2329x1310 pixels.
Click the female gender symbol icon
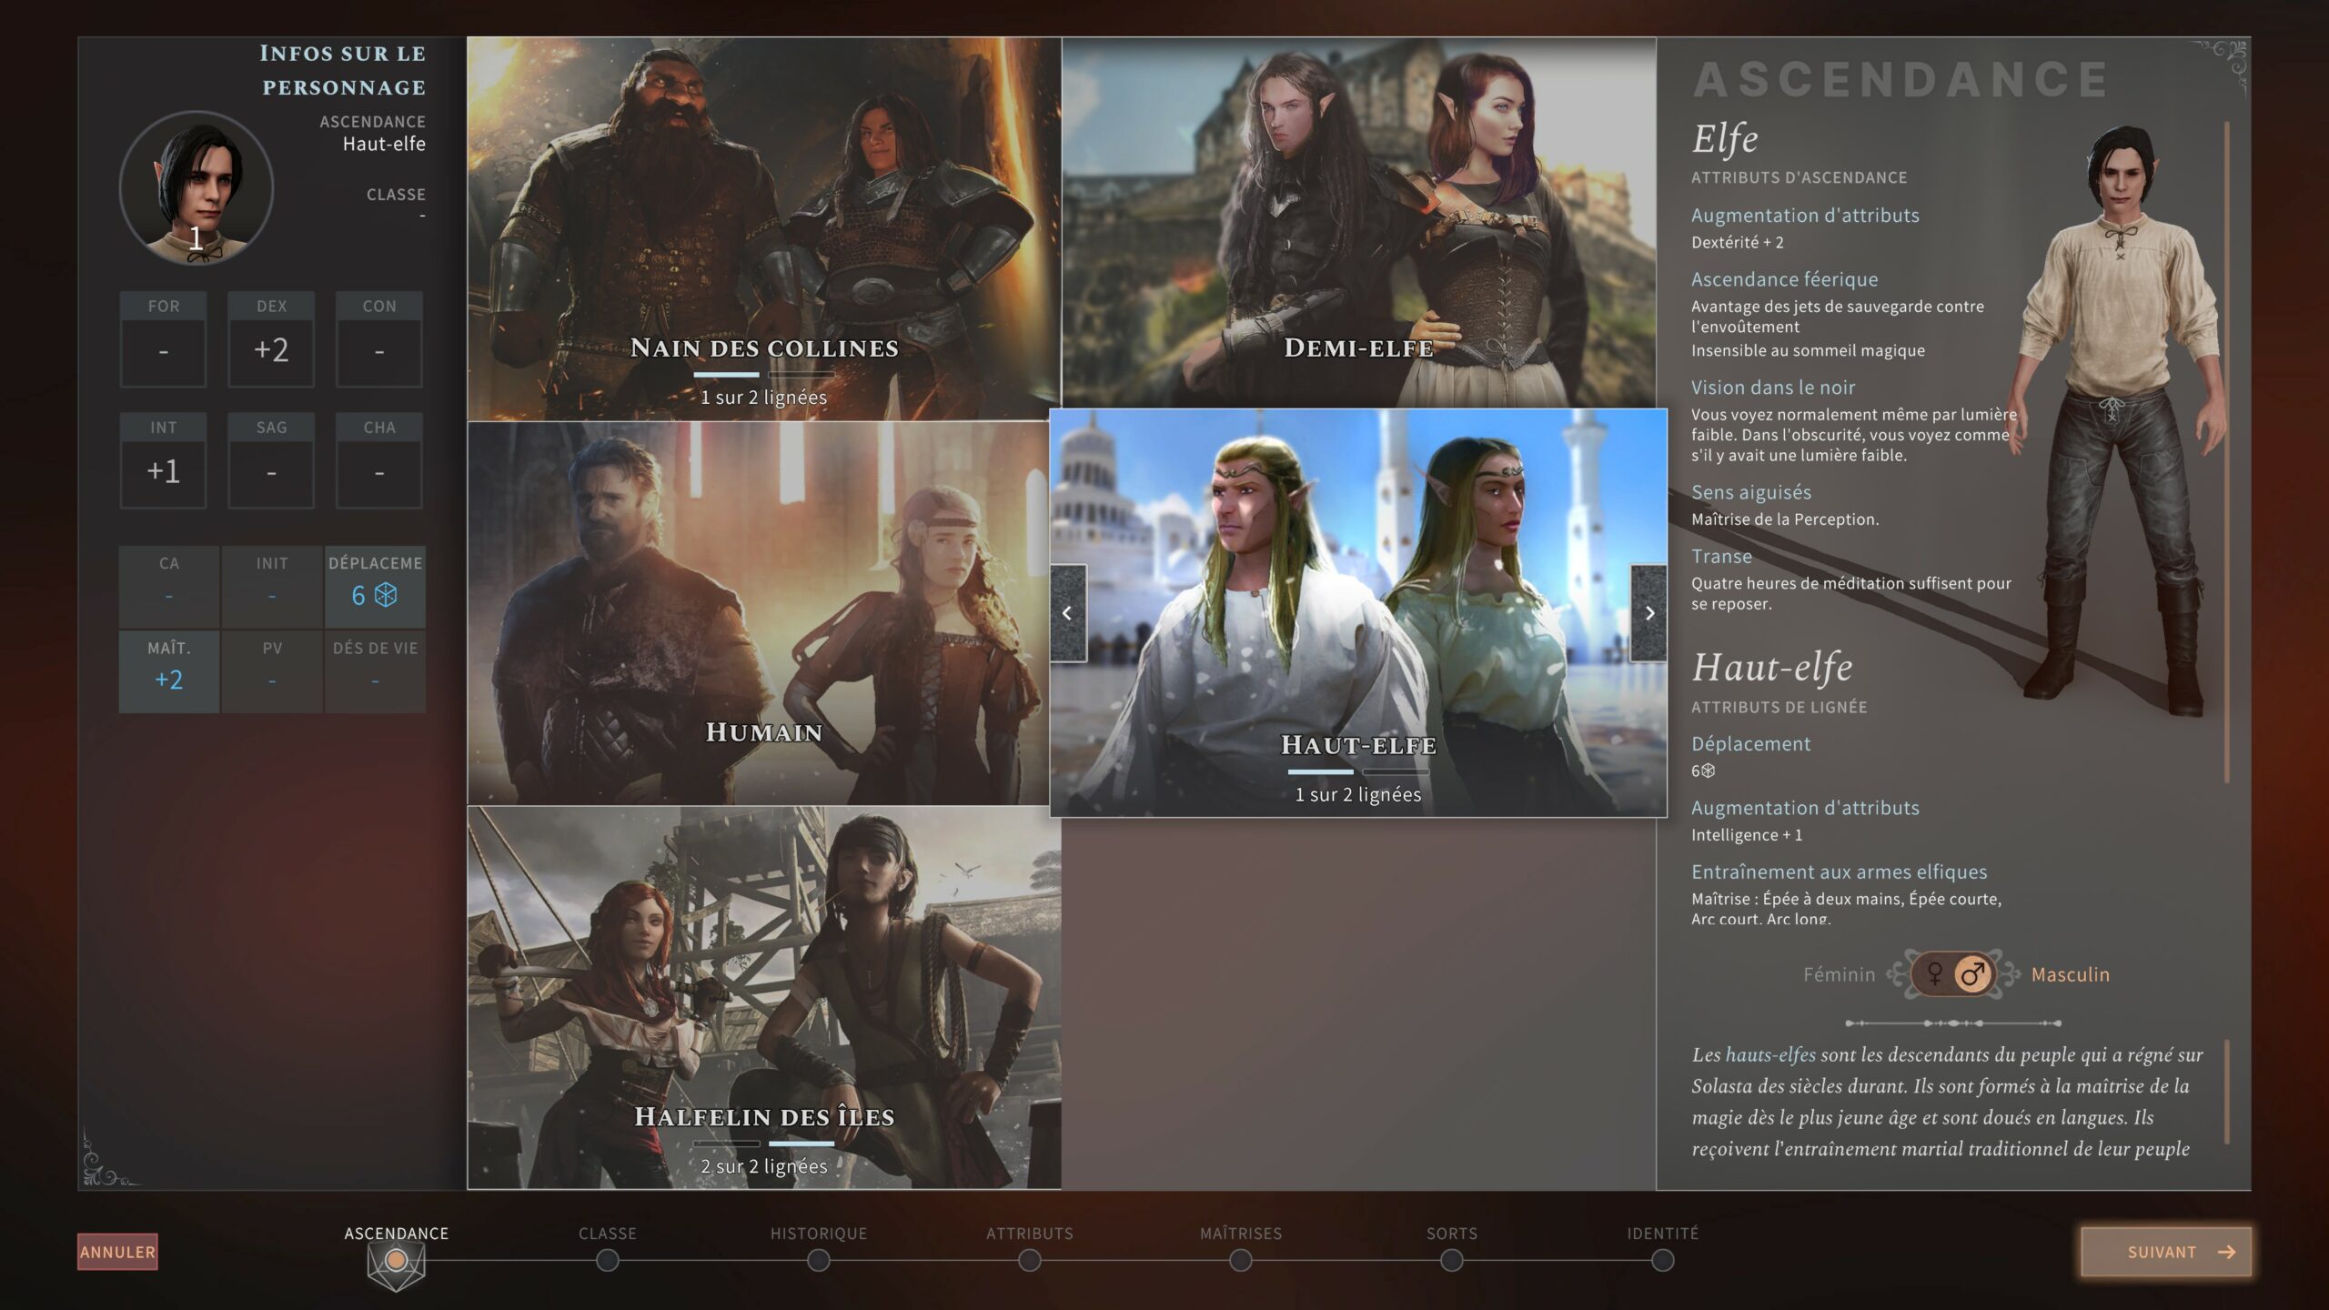tap(1935, 974)
